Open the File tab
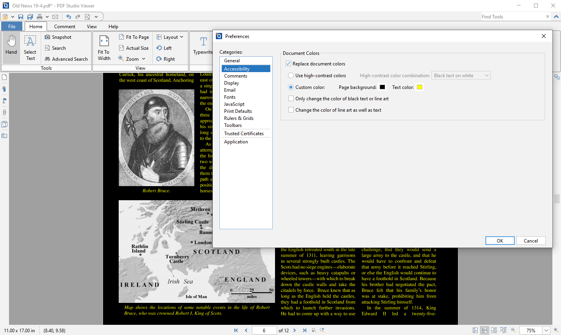The height and width of the screenshot is (335, 561). tap(12, 27)
